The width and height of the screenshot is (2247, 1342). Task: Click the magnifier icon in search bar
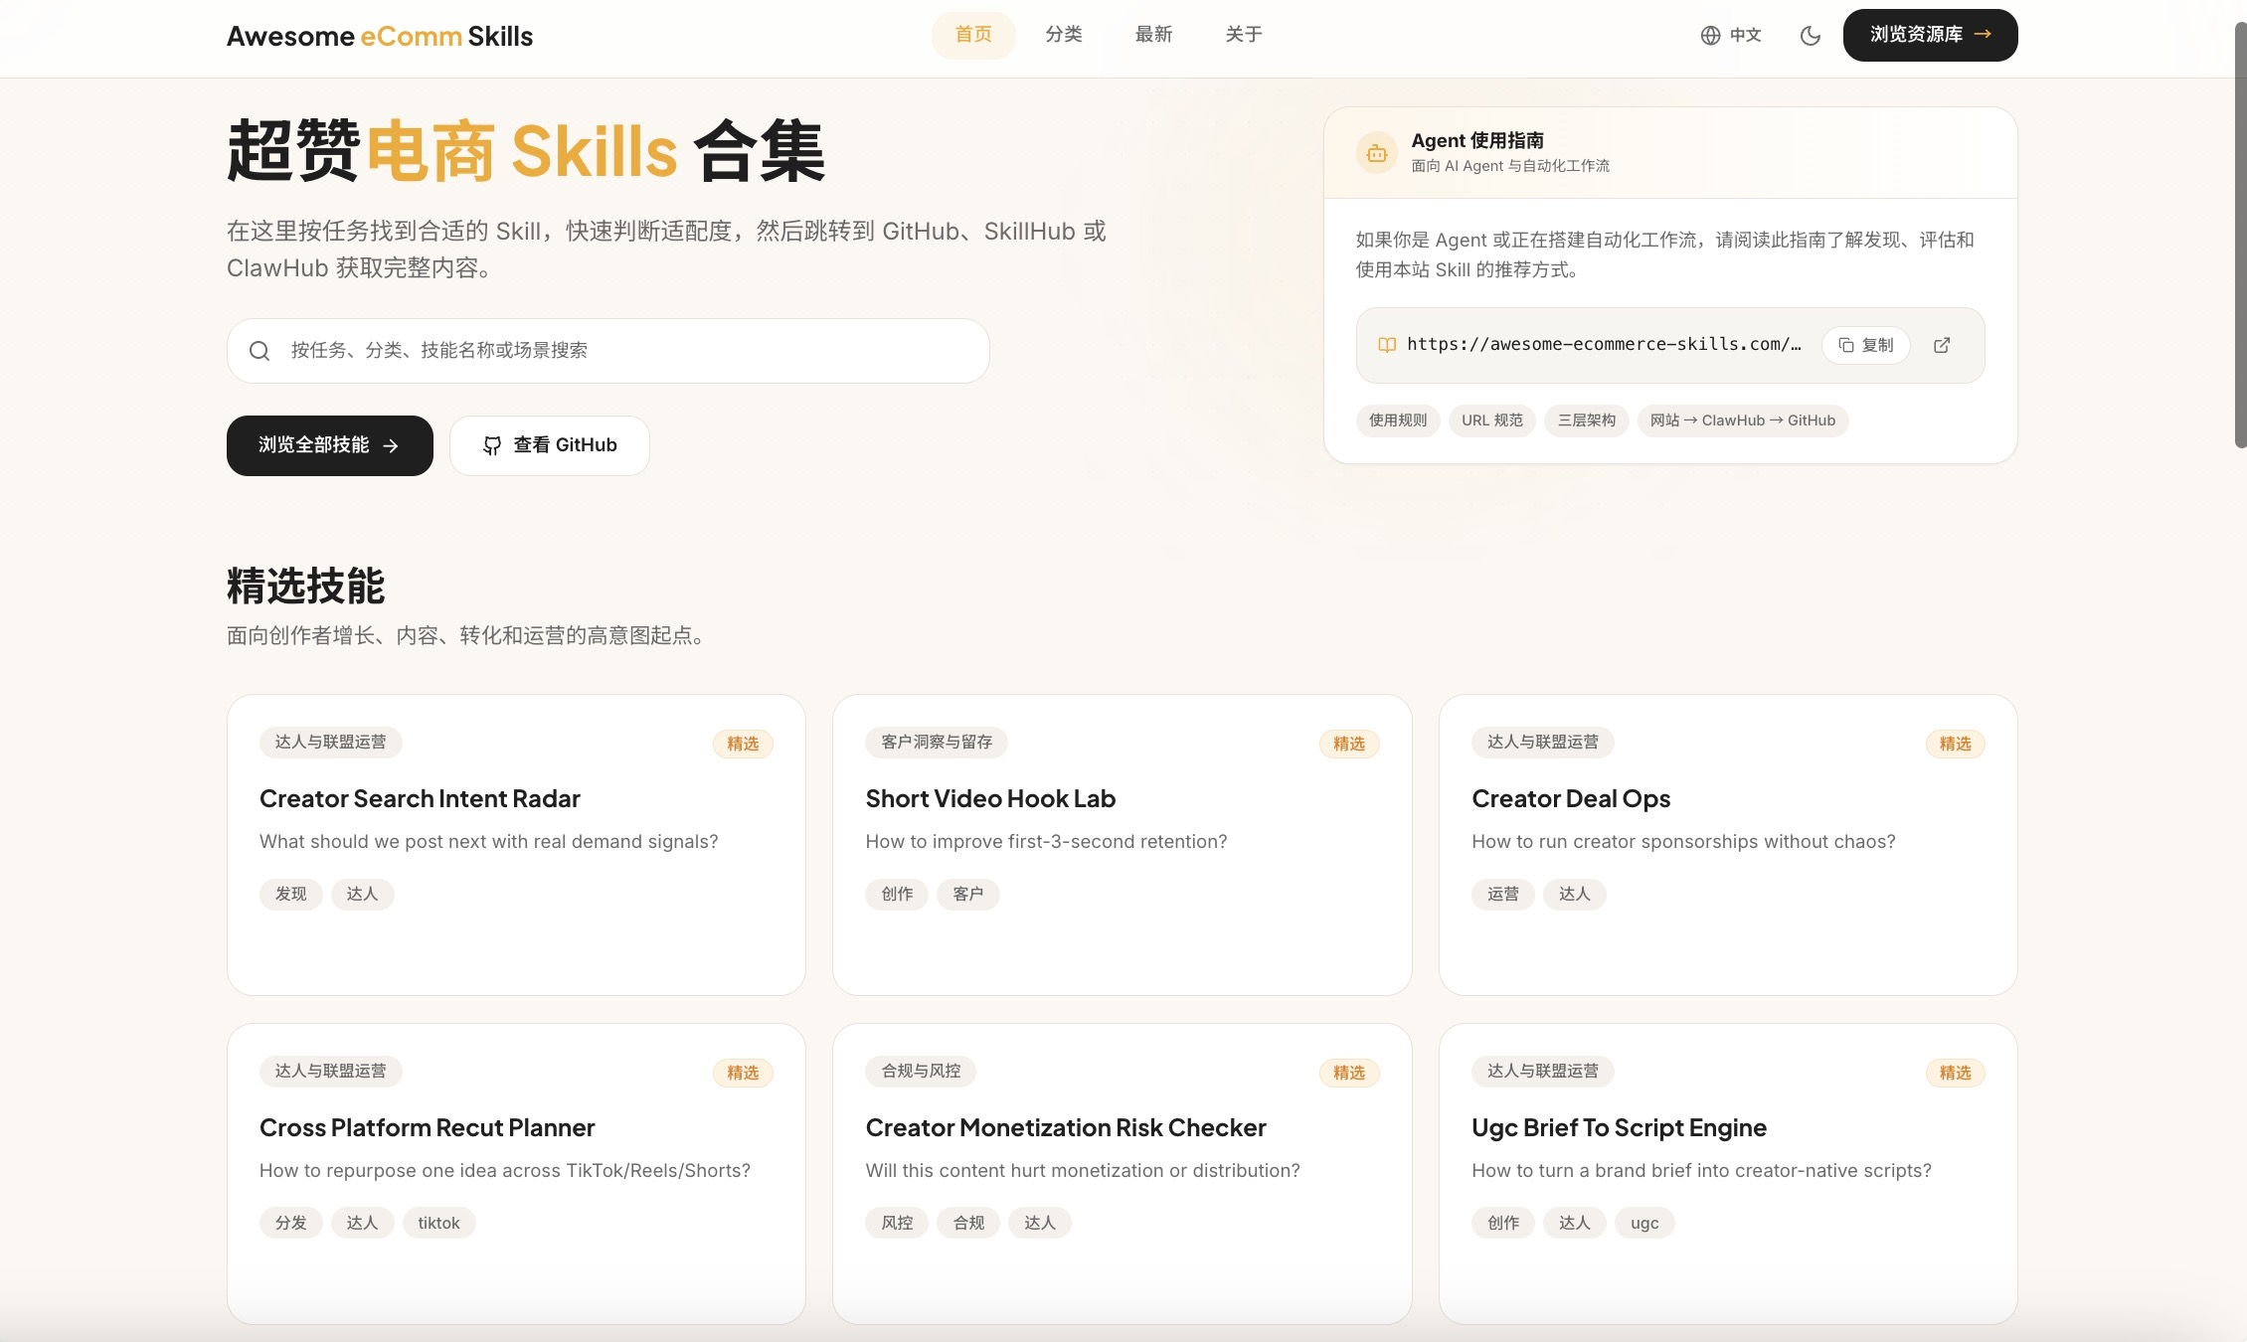pos(259,351)
